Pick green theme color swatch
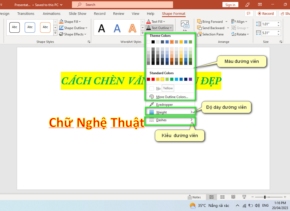Screen dimensions: 290x211 click(x=190, y=42)
